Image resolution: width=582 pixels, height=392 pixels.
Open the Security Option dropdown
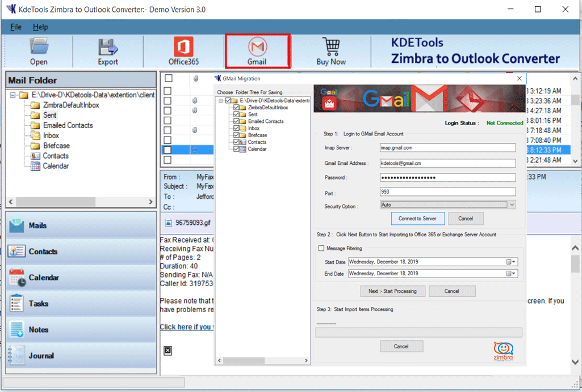512,205
